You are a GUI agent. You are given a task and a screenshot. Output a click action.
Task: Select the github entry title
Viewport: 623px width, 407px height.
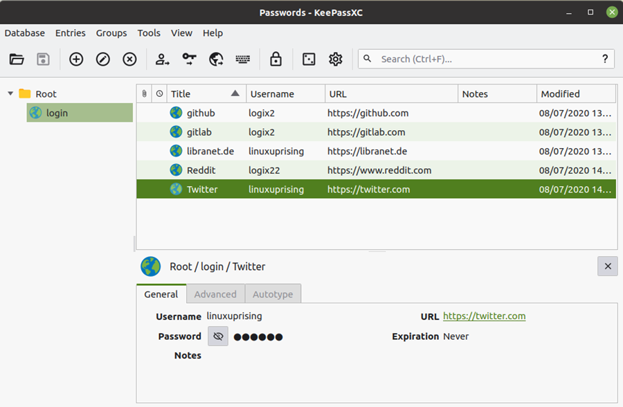(201, 113)
